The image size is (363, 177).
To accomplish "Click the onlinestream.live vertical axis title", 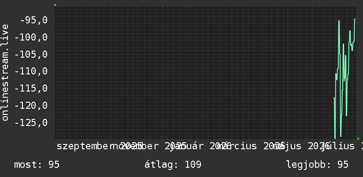I will [5, 72].
